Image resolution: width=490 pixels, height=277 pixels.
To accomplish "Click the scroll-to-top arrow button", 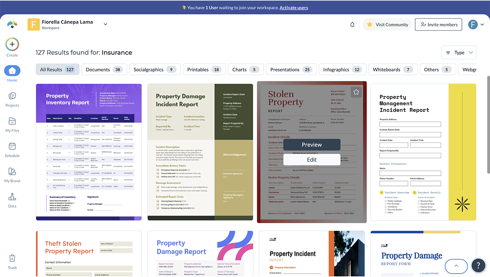I will [456, 266].
